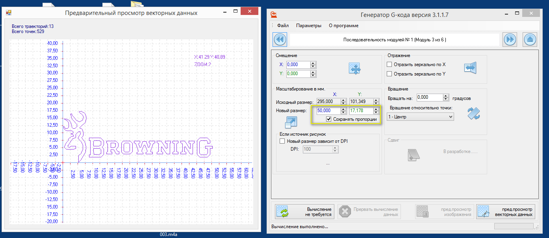549x238 pixels.
Task: Decrease new size Y value 17,178 stepper
Action: tap(376, 113)
